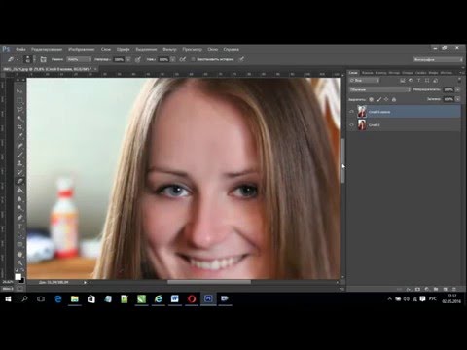
Task: Click the foreground color swatch
Action: coord(18,277)
